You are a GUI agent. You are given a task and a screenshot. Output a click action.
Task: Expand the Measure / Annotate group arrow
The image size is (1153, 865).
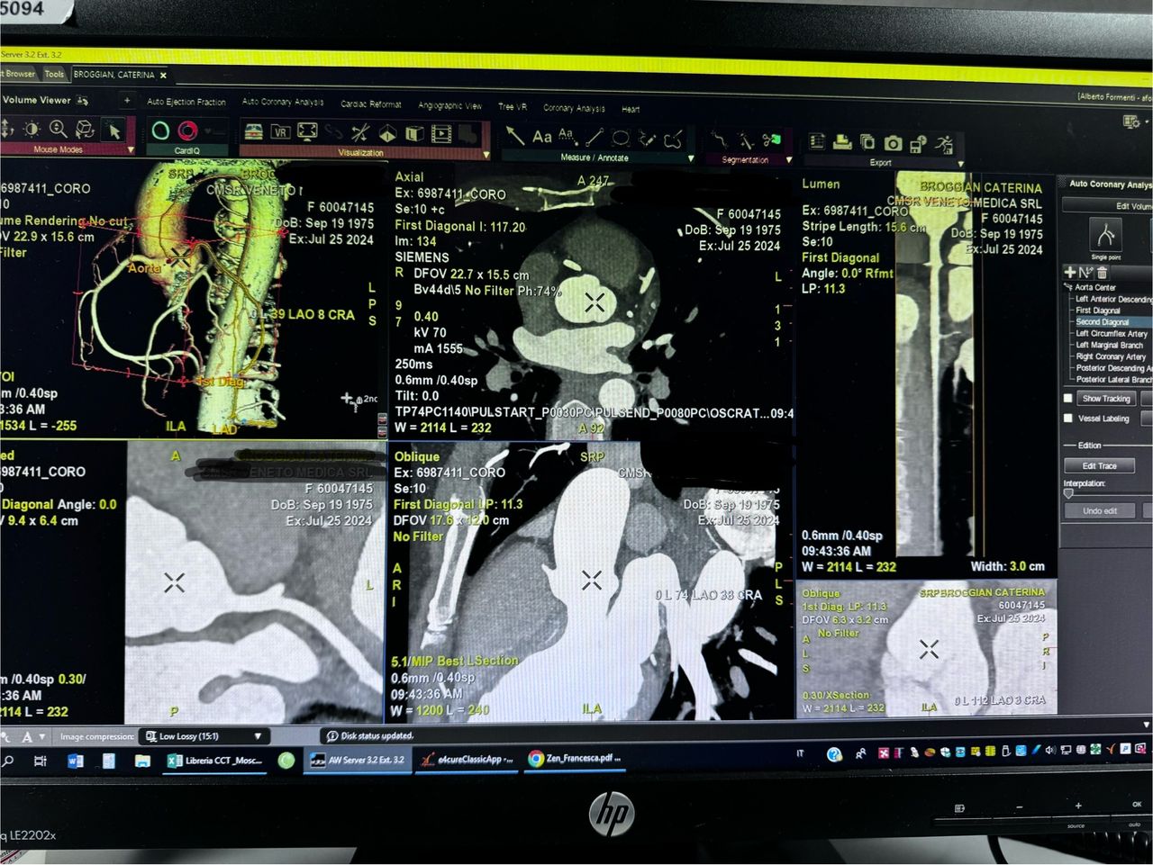coord(691,158)
